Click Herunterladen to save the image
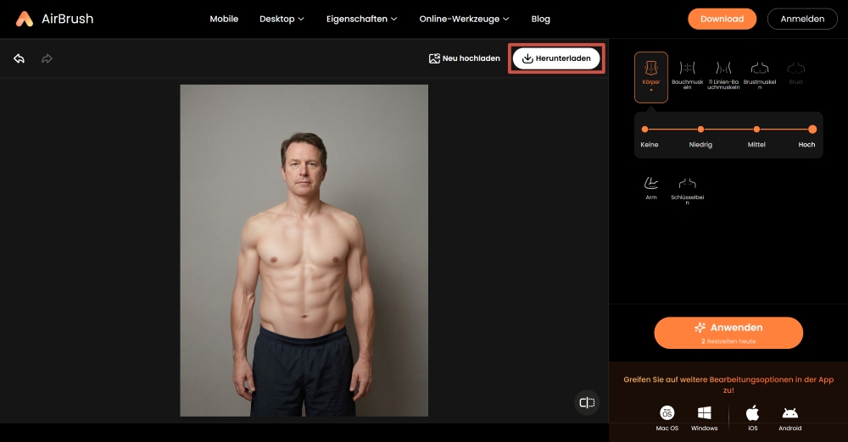The width and height of the screenshot is (848, 442). tap(556, 58)
